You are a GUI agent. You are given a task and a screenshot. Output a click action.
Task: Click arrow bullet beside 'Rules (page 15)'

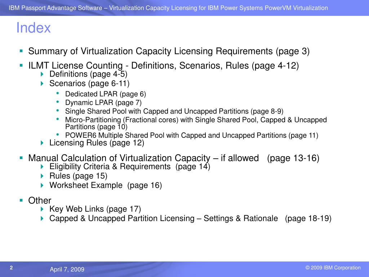tap(42, 176)
